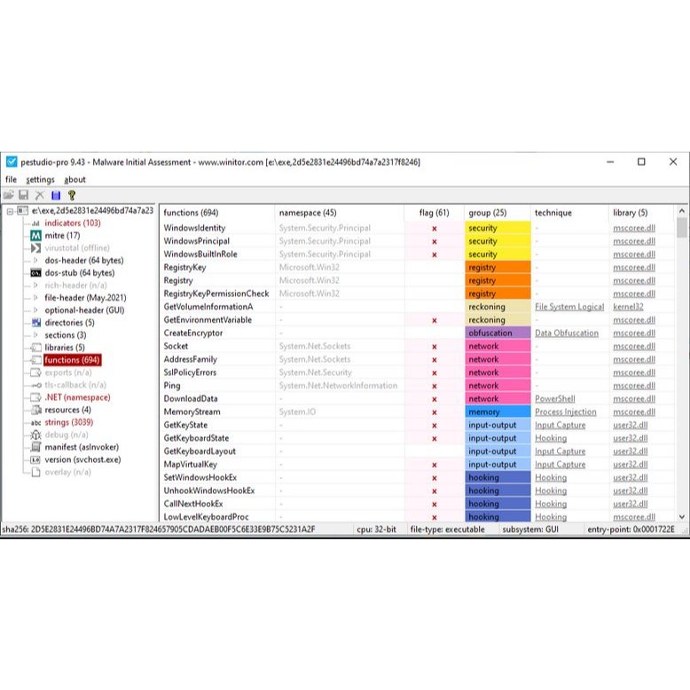This screenshot has width=690, height=690.
Task: Click the dos-stub console icon
Action: (35, 273)
